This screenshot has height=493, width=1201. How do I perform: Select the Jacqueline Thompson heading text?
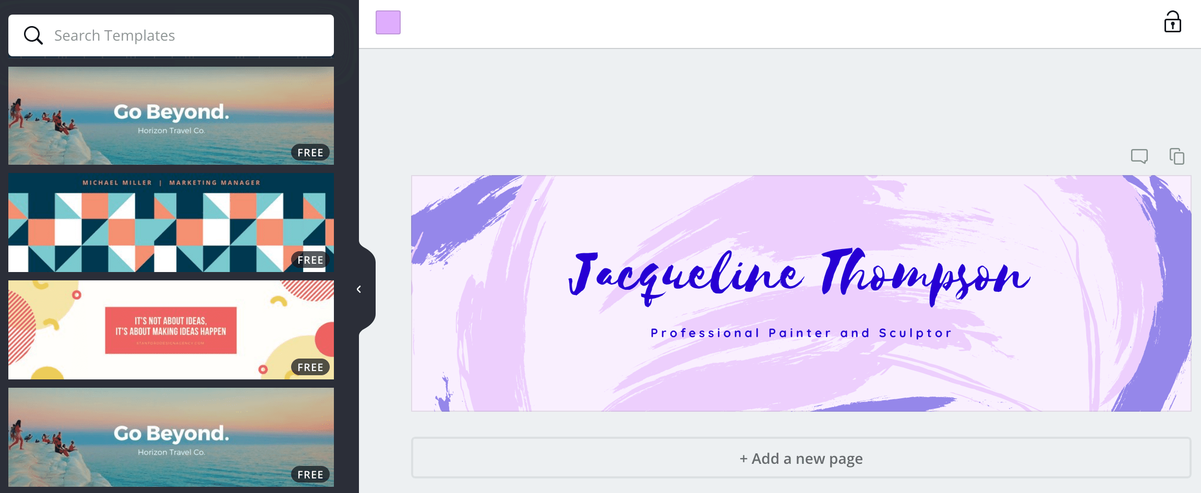799,277
